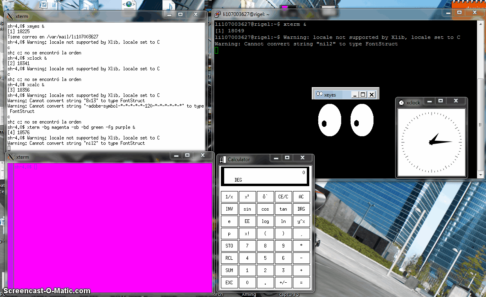The width and height of the screenshot is (486, 297).
Task: Click the minus (-) calculator key
Action: tap(301, 258)
